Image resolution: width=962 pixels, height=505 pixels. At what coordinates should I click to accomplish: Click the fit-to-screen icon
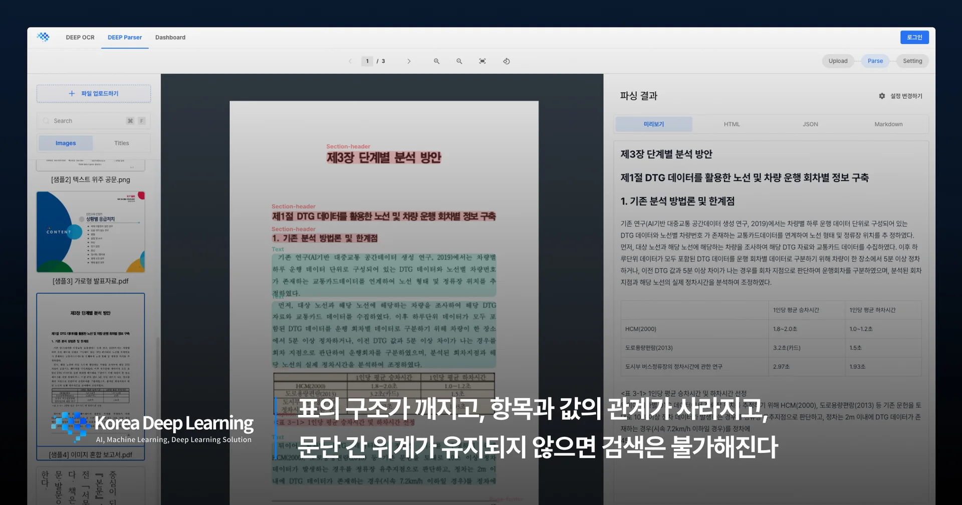click(482, 61)
